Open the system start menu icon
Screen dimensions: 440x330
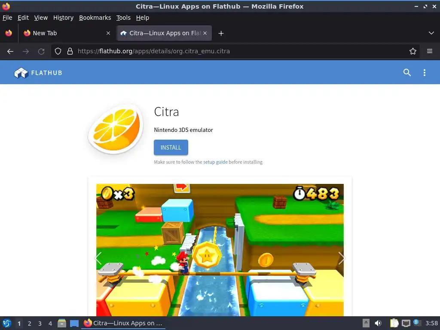point(7,323)
